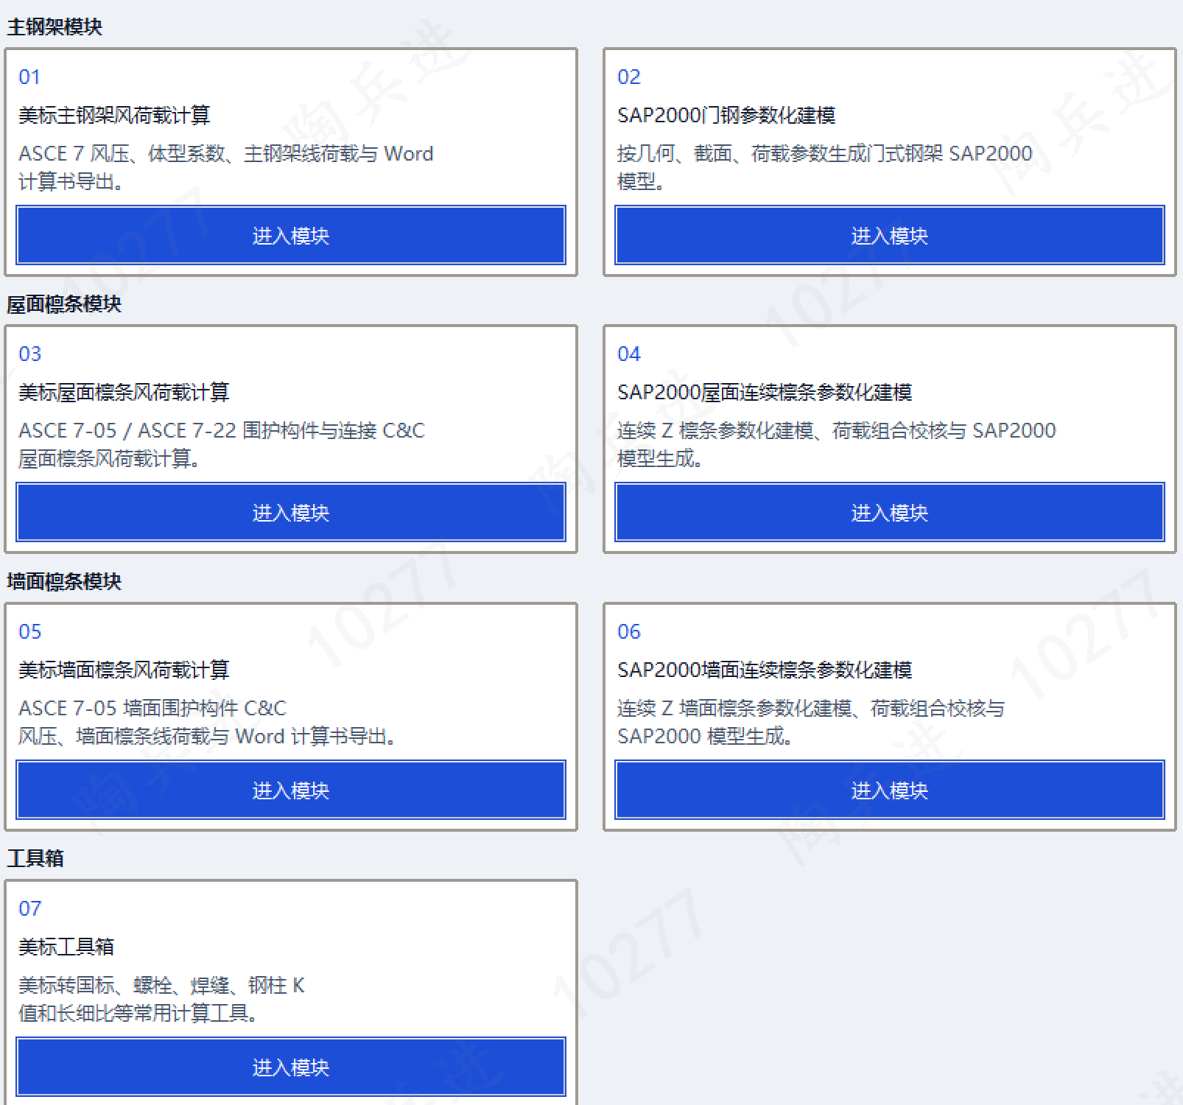Click description starting ASCE 7 风压、体型系数
Image resolution: width=1183 pixels, height=1105 pixels.
(x=226, y=167)
